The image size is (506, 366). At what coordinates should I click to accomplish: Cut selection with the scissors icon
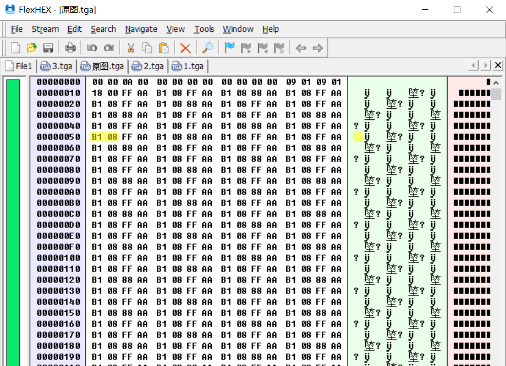tap(131, 48)
